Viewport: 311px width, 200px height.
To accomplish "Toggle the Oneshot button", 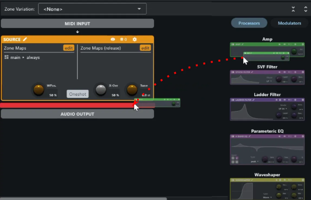I will tap(78, 94).
